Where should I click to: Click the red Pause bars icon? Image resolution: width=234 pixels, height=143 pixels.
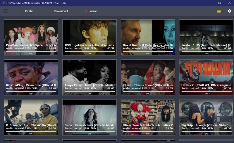click(x=86, y=11)
